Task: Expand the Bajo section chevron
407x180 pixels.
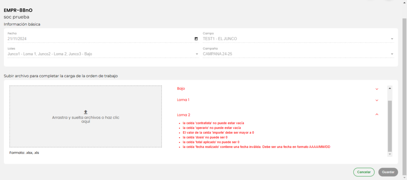Action: tap(376, 89)
